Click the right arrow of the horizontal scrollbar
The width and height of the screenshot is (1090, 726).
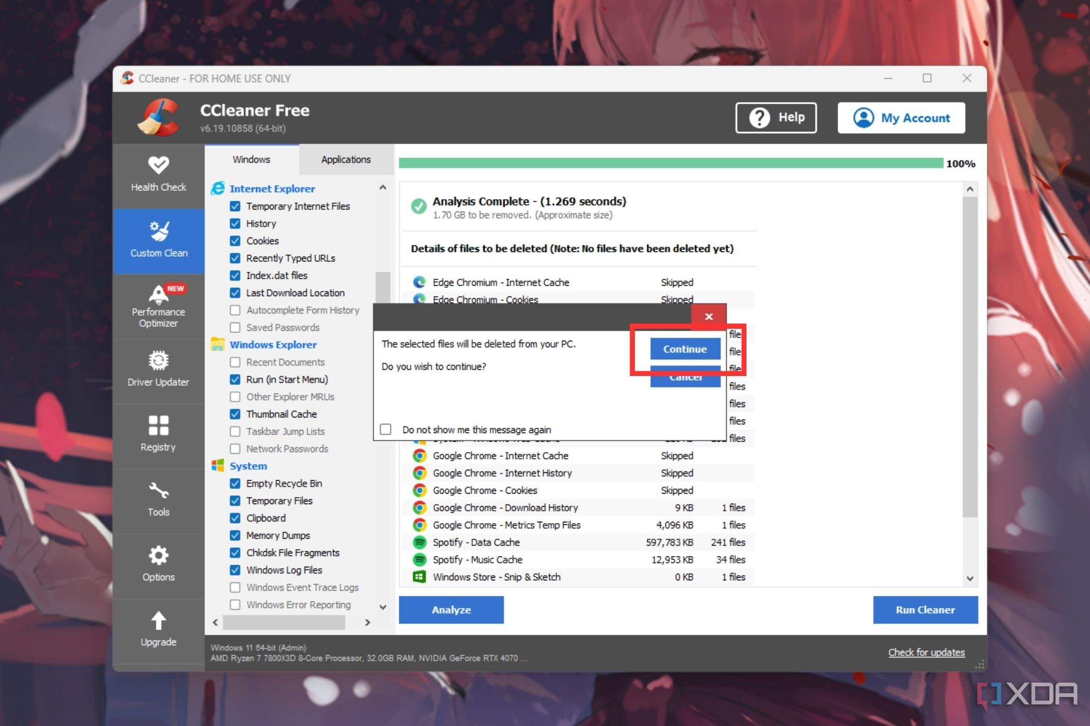click(367, 622)
